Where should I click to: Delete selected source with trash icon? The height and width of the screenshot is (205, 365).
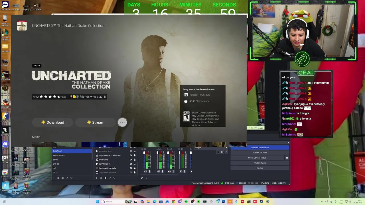[101, 178]
